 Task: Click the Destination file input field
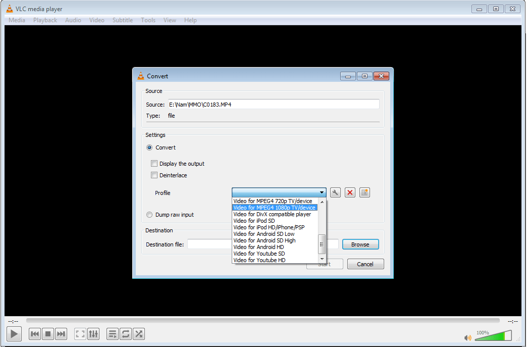(263, 244)
